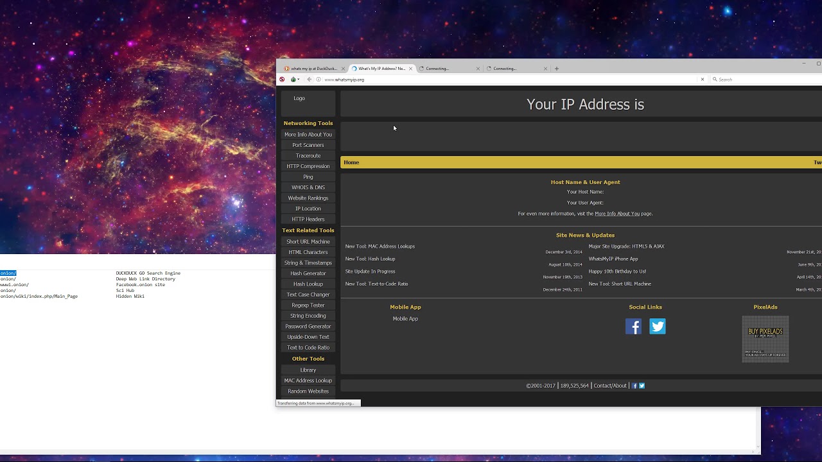Click the NoScript icon in browser toolbar
Viewport: 822px width, 462px height.
coord(282,80)
